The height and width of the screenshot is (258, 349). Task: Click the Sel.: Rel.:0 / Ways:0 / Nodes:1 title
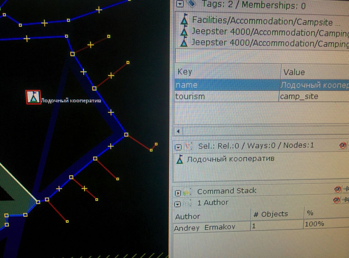coord(256,145)
